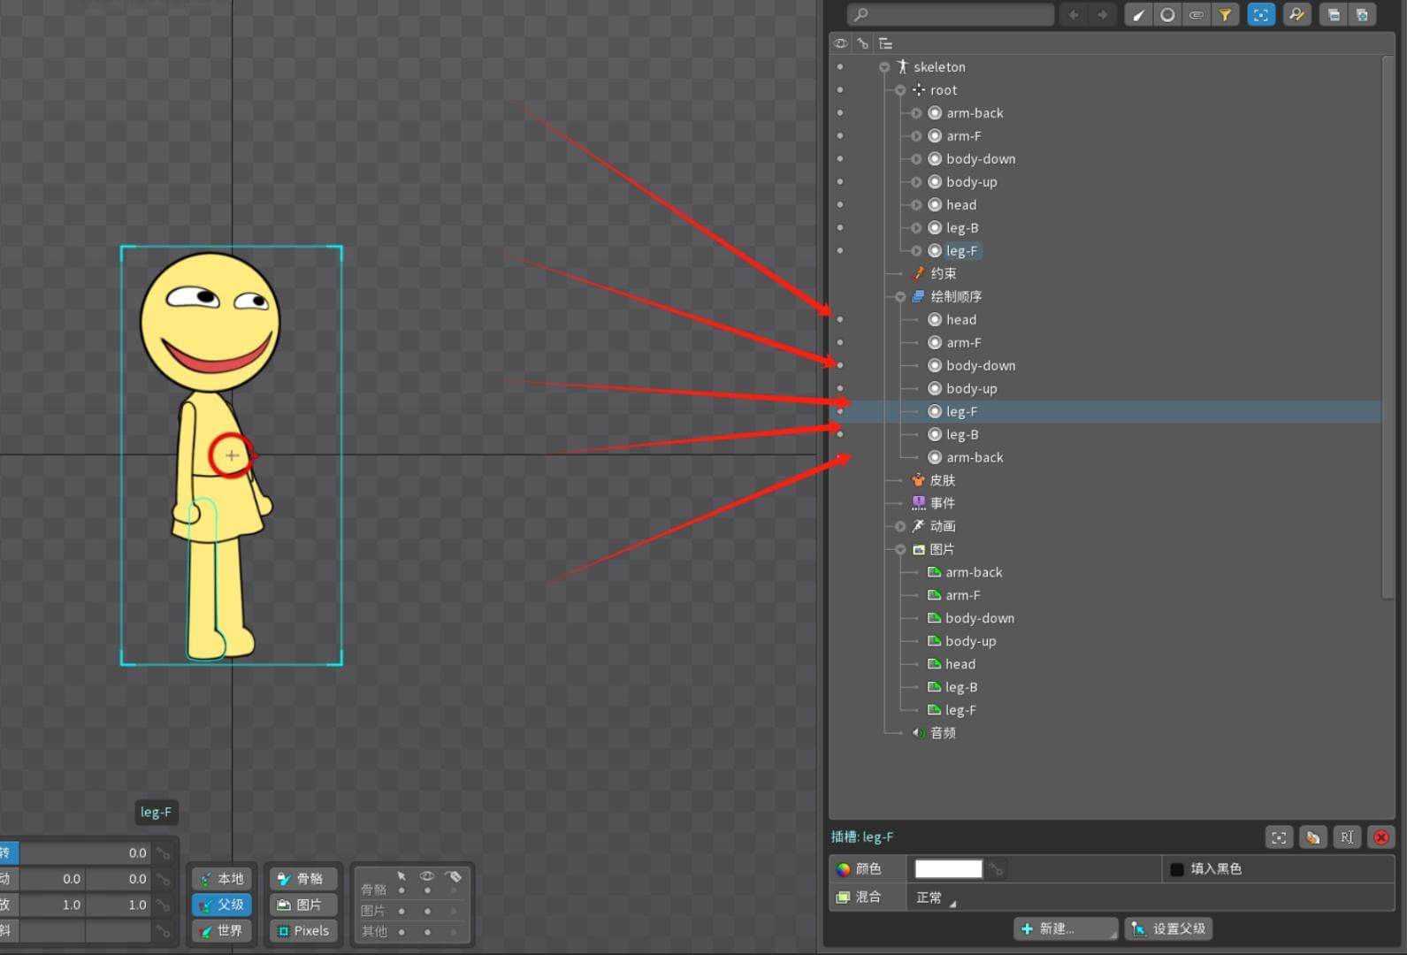The height and width of the screenshot is (955, 1407).
Task: Expand the arm-back bone under root
Action: pos(916,113)
